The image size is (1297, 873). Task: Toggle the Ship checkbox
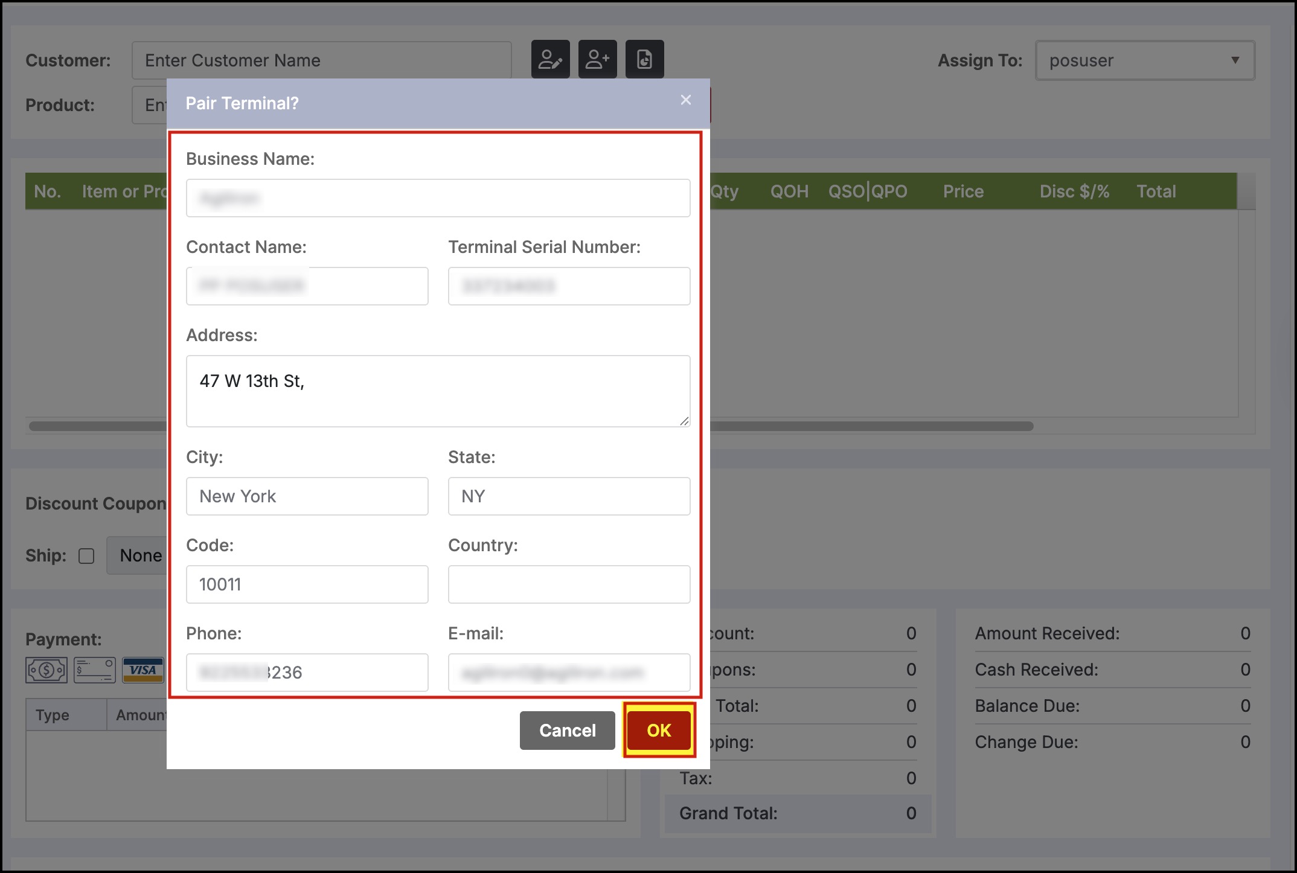[86, 556]
